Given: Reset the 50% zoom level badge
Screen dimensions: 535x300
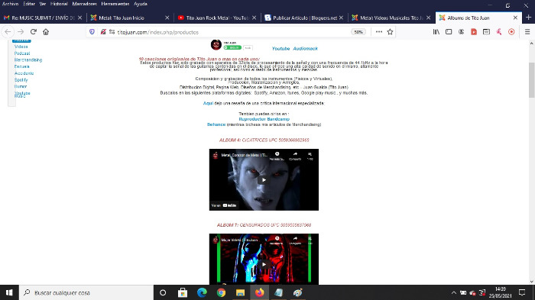Looking at the screenshot, I should tap(358, 32).
